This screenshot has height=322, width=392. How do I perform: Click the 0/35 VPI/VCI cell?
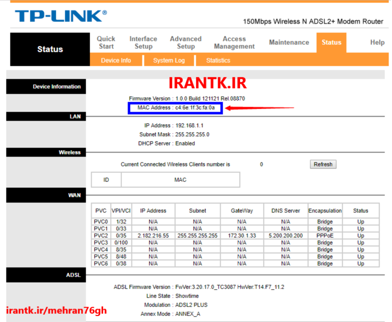[x=121, y=236]
